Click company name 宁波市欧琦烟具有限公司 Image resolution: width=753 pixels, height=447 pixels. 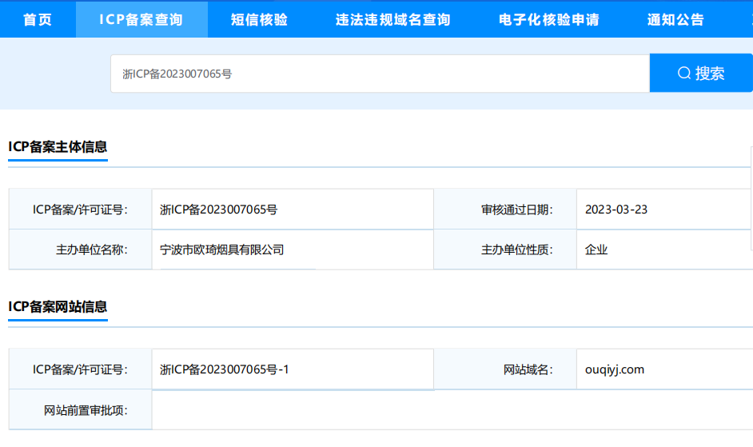click(221, 249)
